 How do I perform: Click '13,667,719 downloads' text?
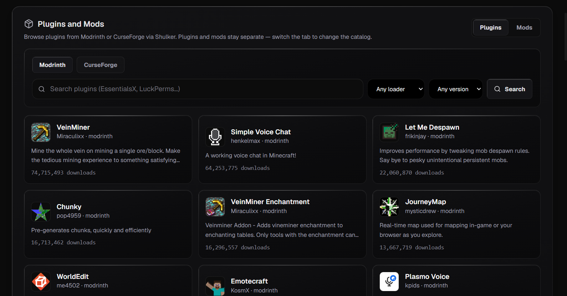(412, 247)
